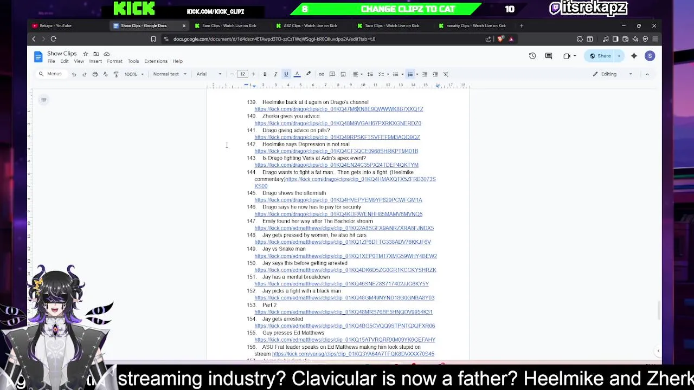
Task: Click the Undo arrow in Docs toolbar
Action: click(x=74, y=74)
